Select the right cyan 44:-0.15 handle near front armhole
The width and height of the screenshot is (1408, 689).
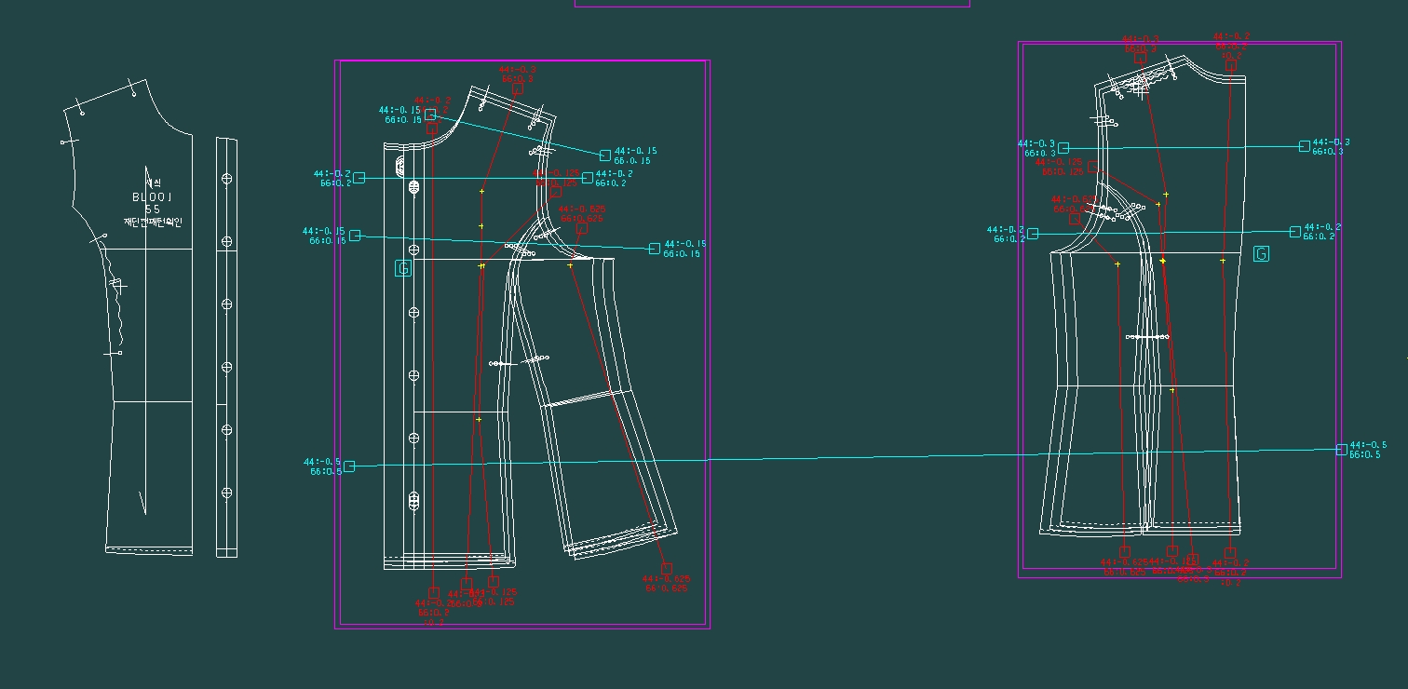coord(655,249)
